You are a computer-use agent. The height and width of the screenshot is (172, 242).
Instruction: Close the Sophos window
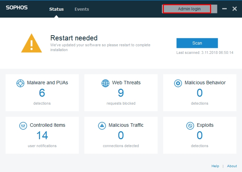235,9
